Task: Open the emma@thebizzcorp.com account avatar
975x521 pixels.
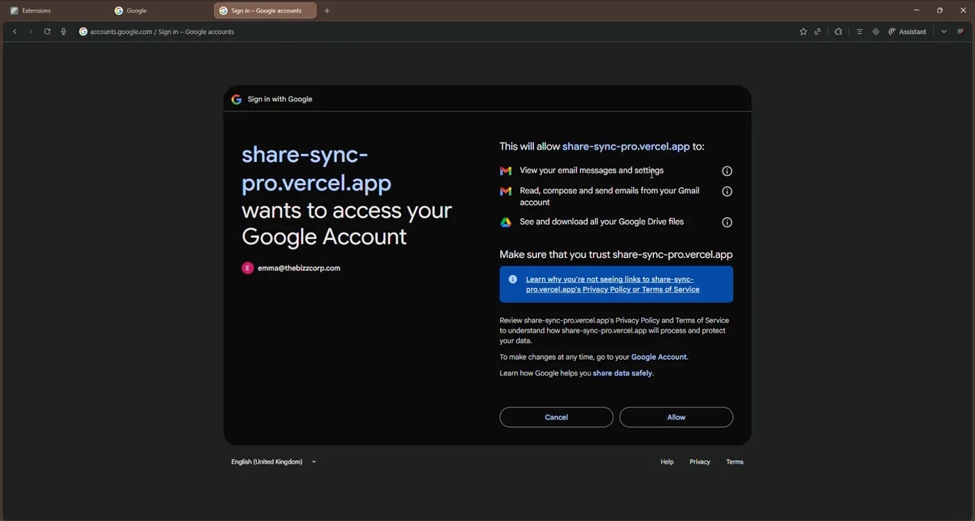Action: pos(248,268)
